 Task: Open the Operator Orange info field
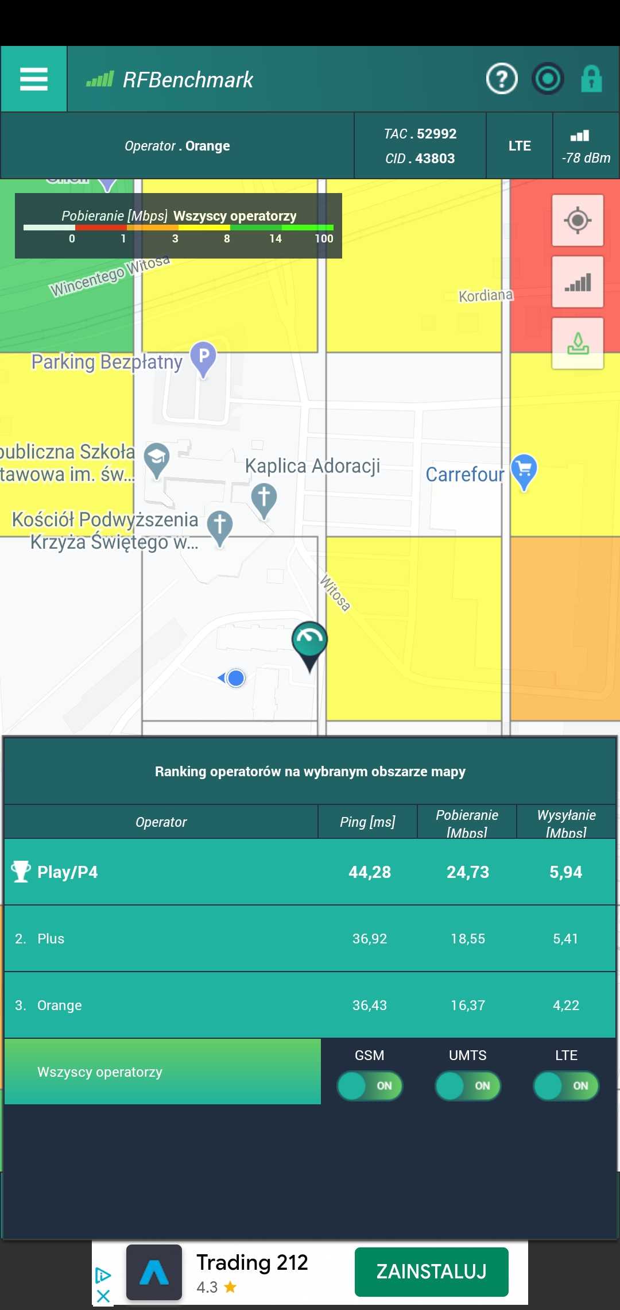point(177,146)
